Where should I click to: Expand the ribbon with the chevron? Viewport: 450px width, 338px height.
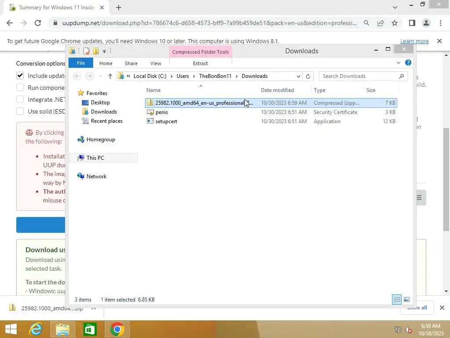398,62
